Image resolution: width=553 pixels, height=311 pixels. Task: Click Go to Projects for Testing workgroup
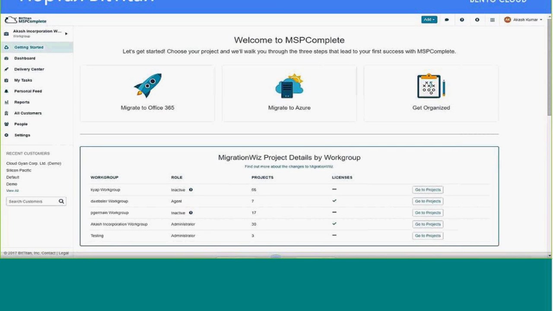pos(428,235)
